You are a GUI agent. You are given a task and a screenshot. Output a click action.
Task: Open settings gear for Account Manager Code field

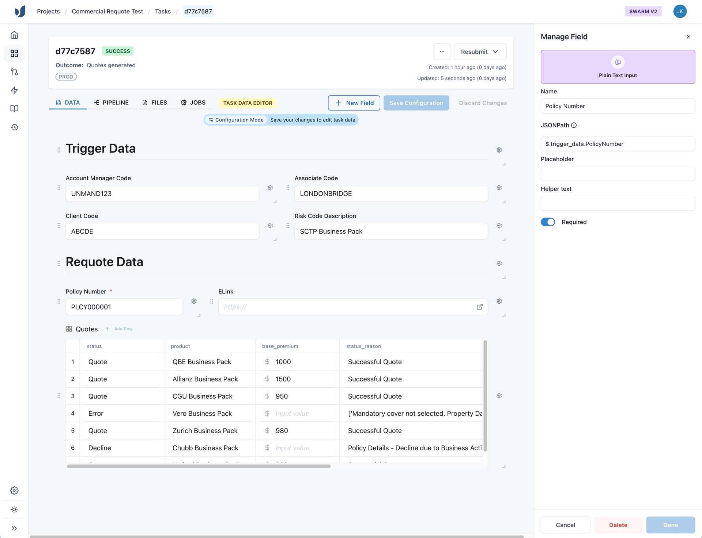[270, 188]
